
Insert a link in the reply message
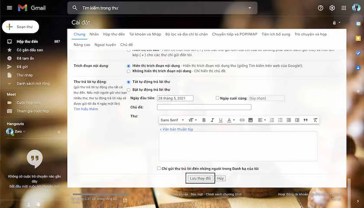tap(242, 120)
